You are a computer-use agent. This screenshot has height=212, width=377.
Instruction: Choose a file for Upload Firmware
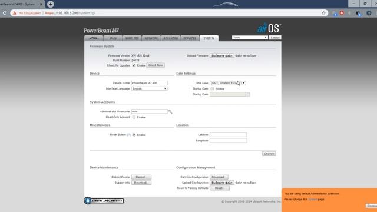[222, 55]
